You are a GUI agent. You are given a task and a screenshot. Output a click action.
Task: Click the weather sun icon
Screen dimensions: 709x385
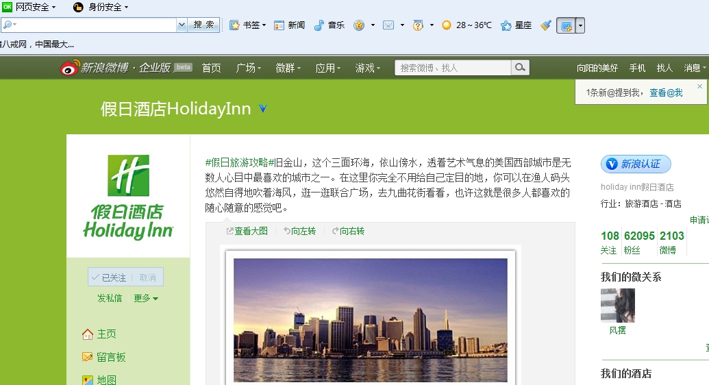pos(446,25)
